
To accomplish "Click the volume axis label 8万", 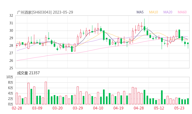I will point(11,82).
